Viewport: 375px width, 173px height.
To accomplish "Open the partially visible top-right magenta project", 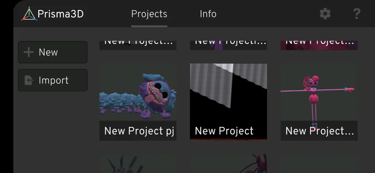I will click(319, 45).
